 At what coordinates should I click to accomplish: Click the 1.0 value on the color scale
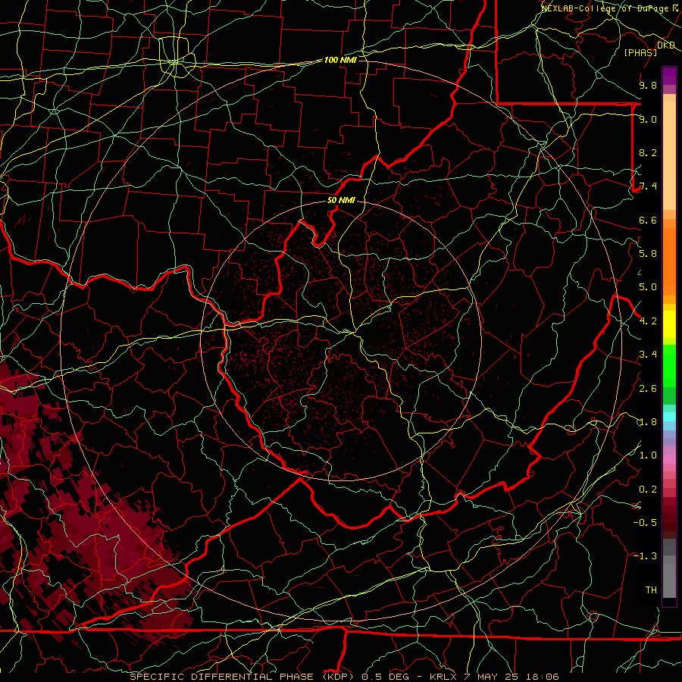(648, 455)
